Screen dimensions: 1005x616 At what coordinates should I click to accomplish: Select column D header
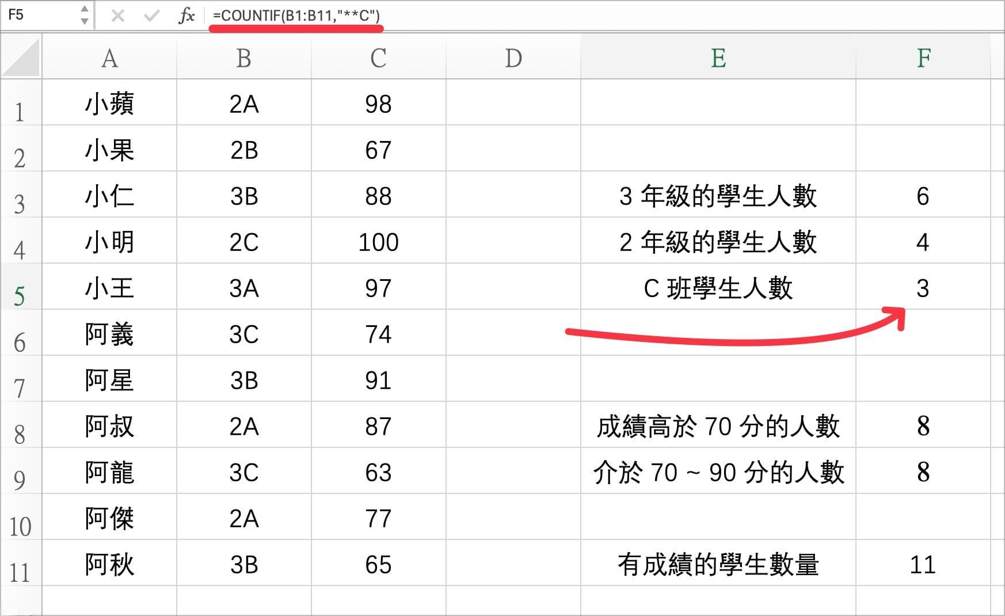pyautogui.click(x=513, y=58)
